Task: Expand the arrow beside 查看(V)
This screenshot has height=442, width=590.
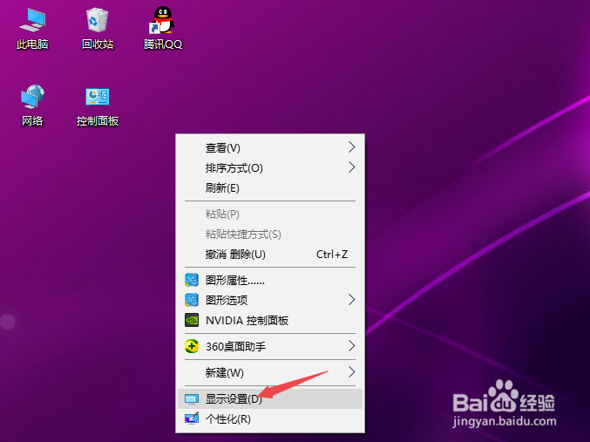Action: pos(351,146)
